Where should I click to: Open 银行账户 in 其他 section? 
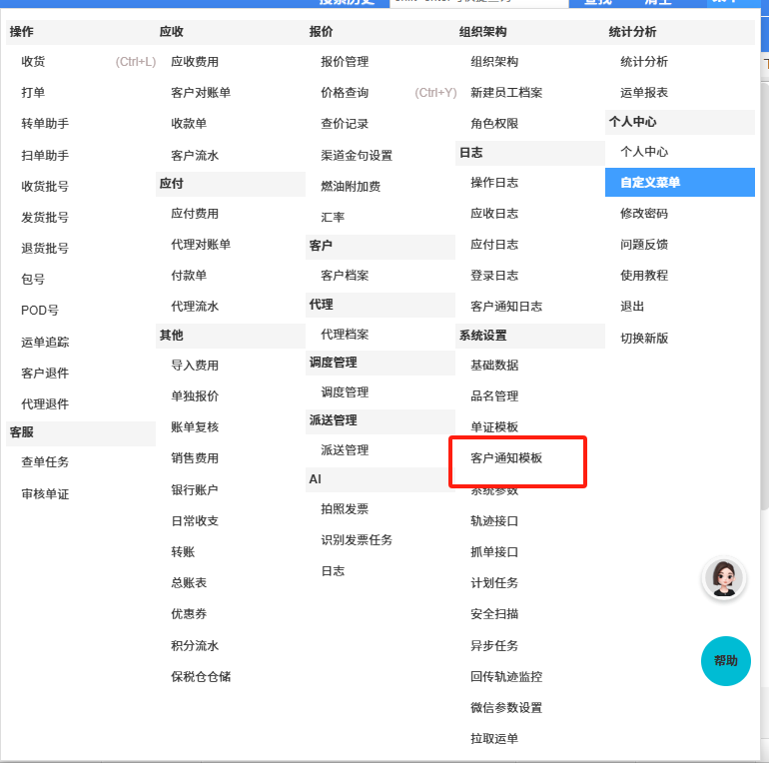coord(195,490)
